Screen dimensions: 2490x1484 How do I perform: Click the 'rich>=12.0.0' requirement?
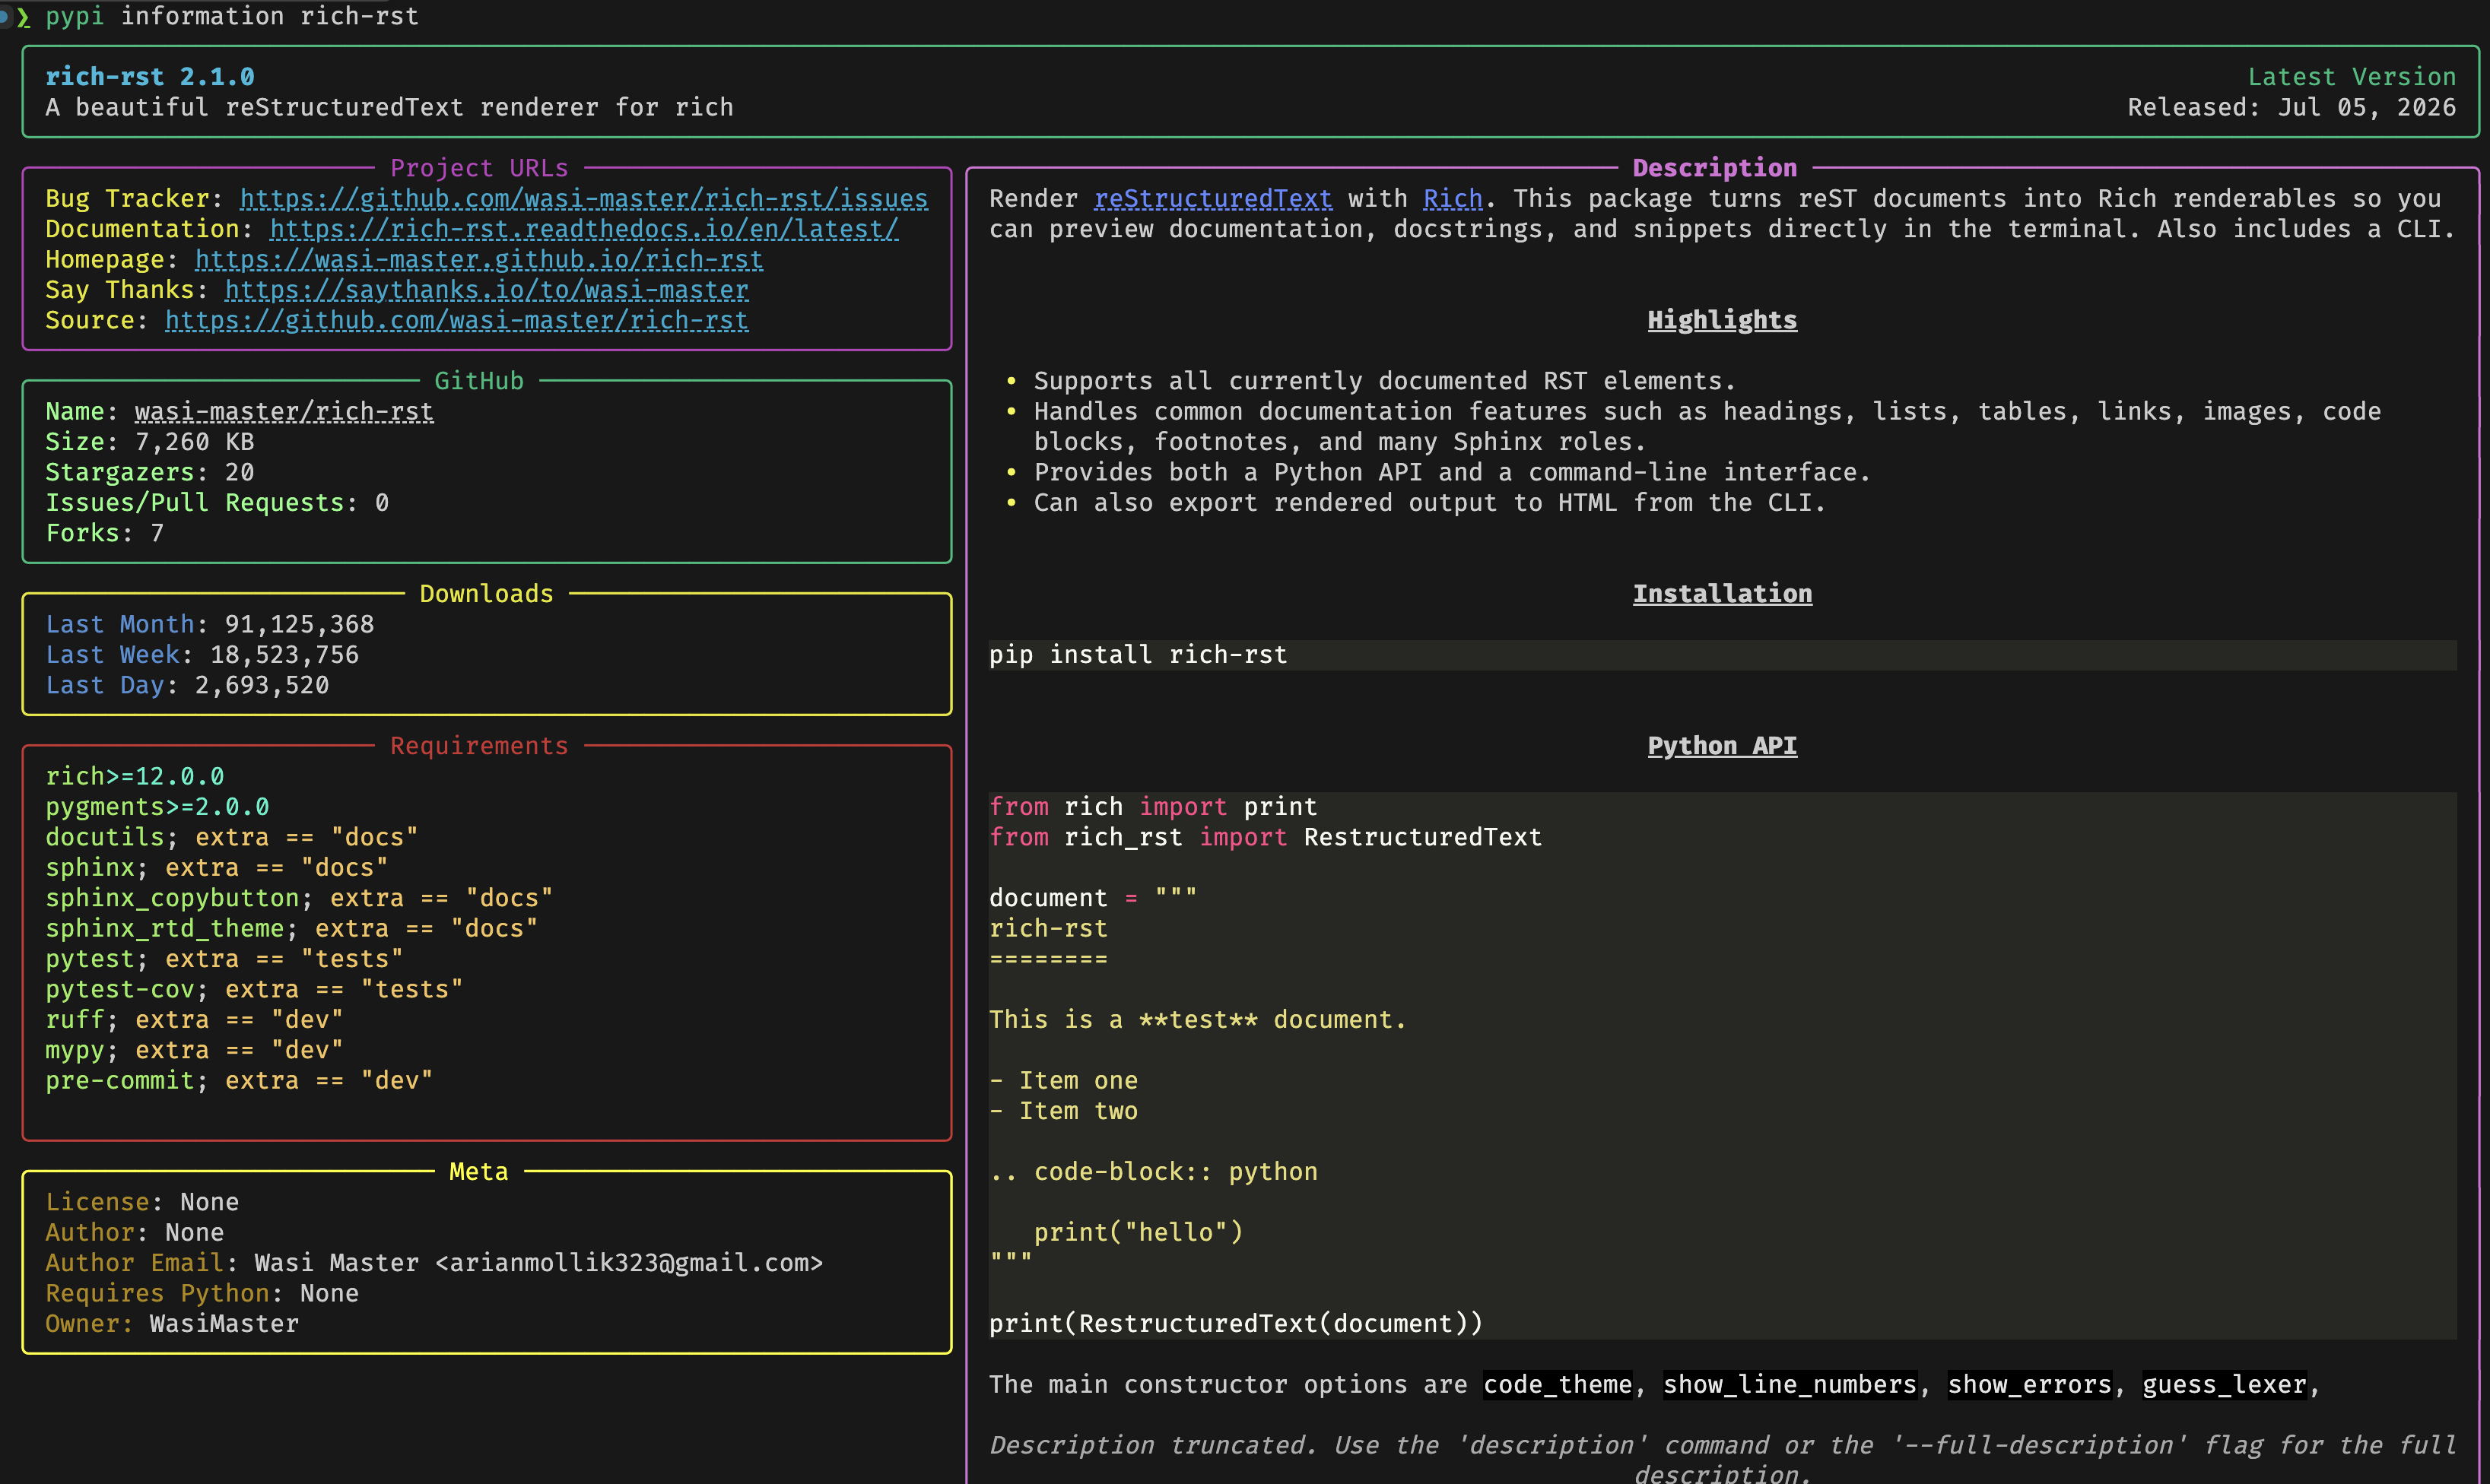(x=135, y=776)
